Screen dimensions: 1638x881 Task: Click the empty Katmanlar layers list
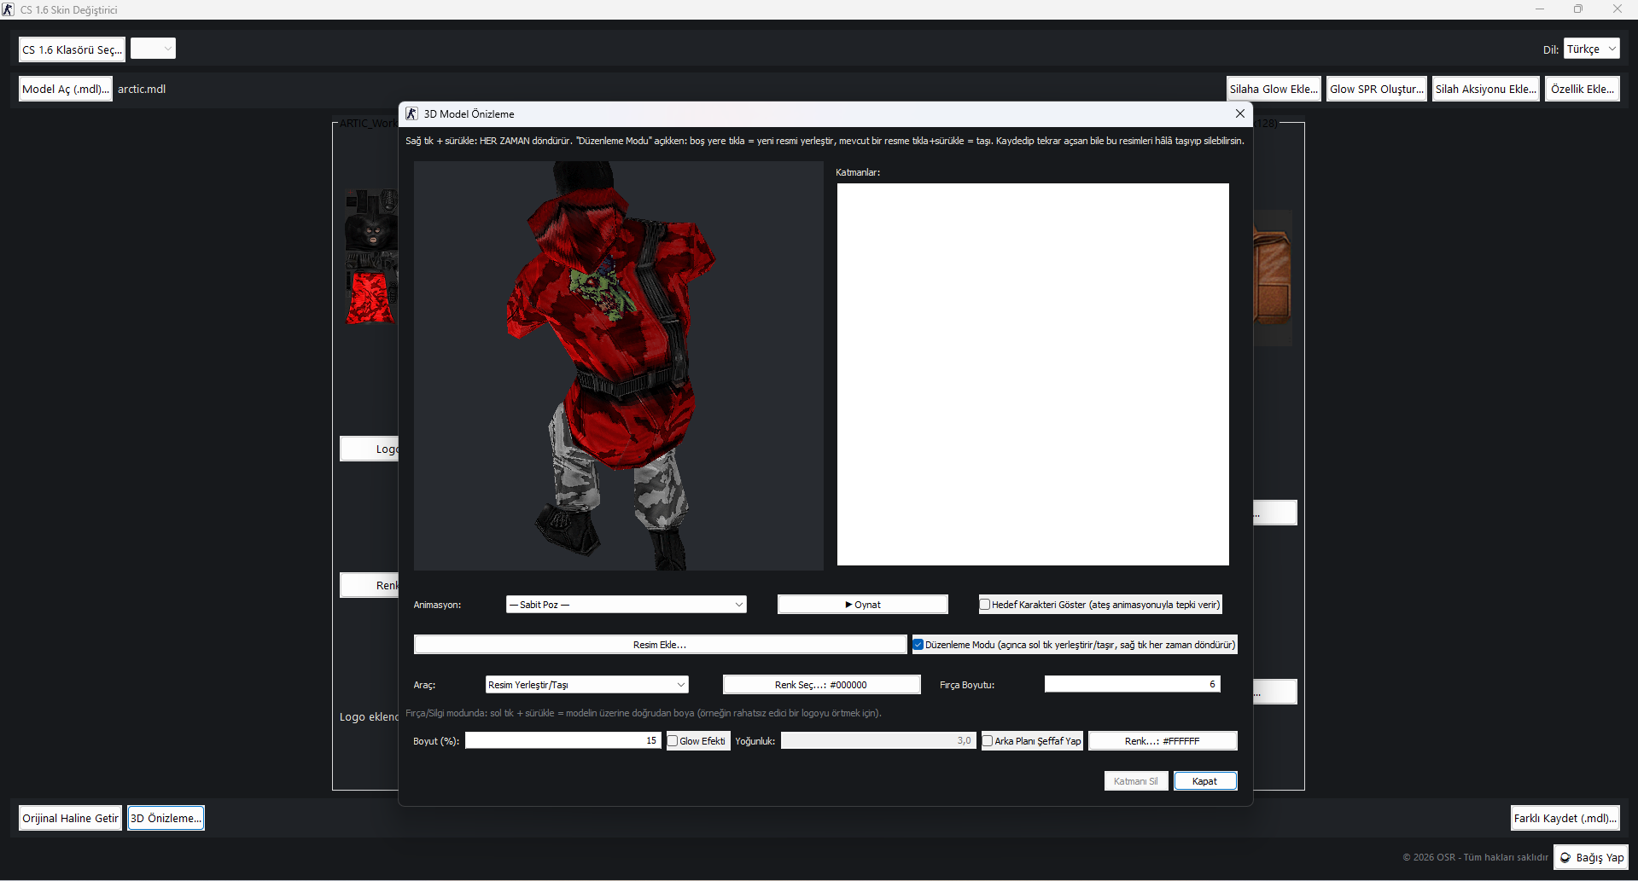click(x=1033, y=374)
